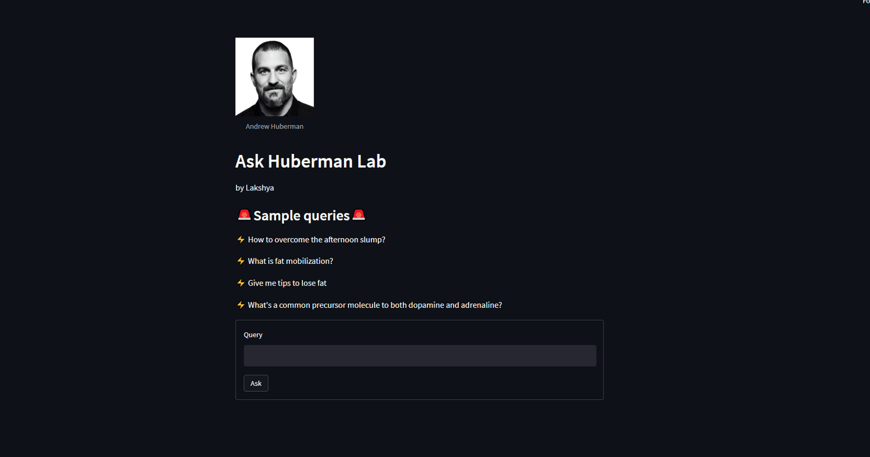Click the "Query" form label
The image size is (870, 457).
(x=253, y=335)
